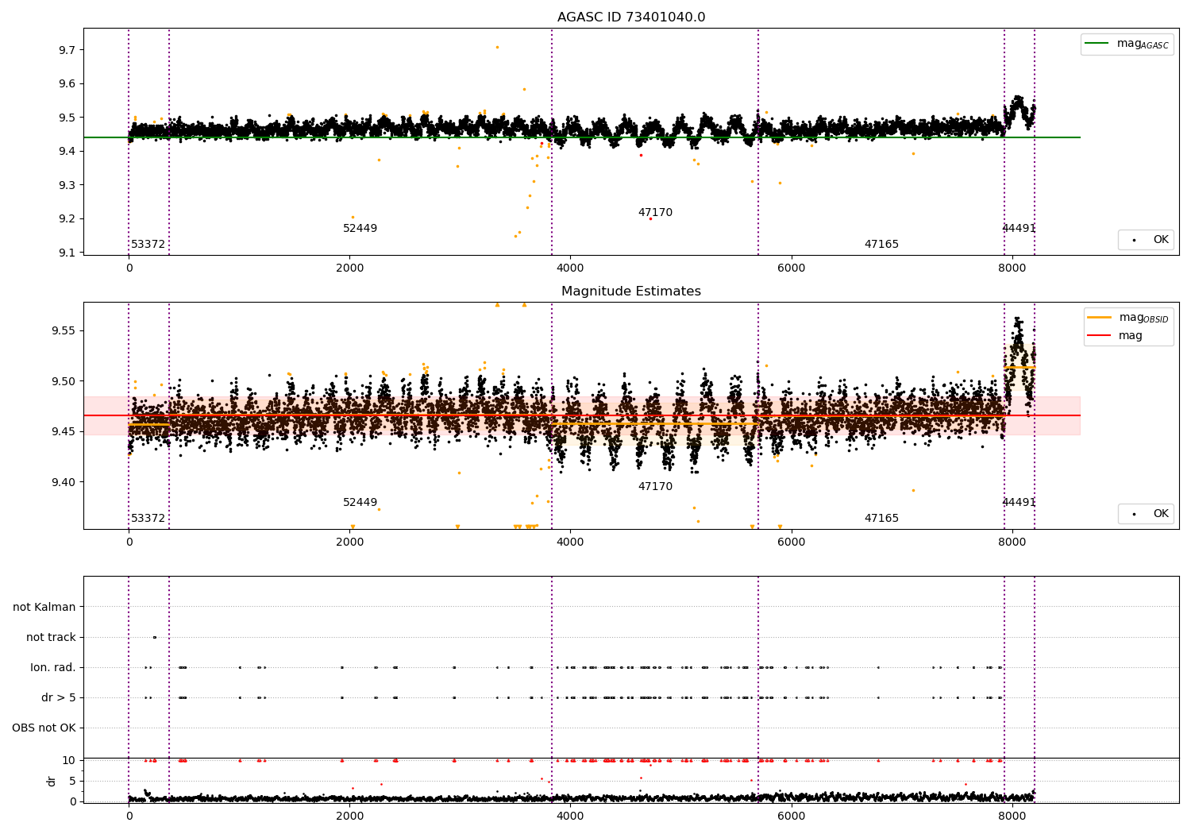Click OBSID label 52449 in top plot

tap(360, 228)
